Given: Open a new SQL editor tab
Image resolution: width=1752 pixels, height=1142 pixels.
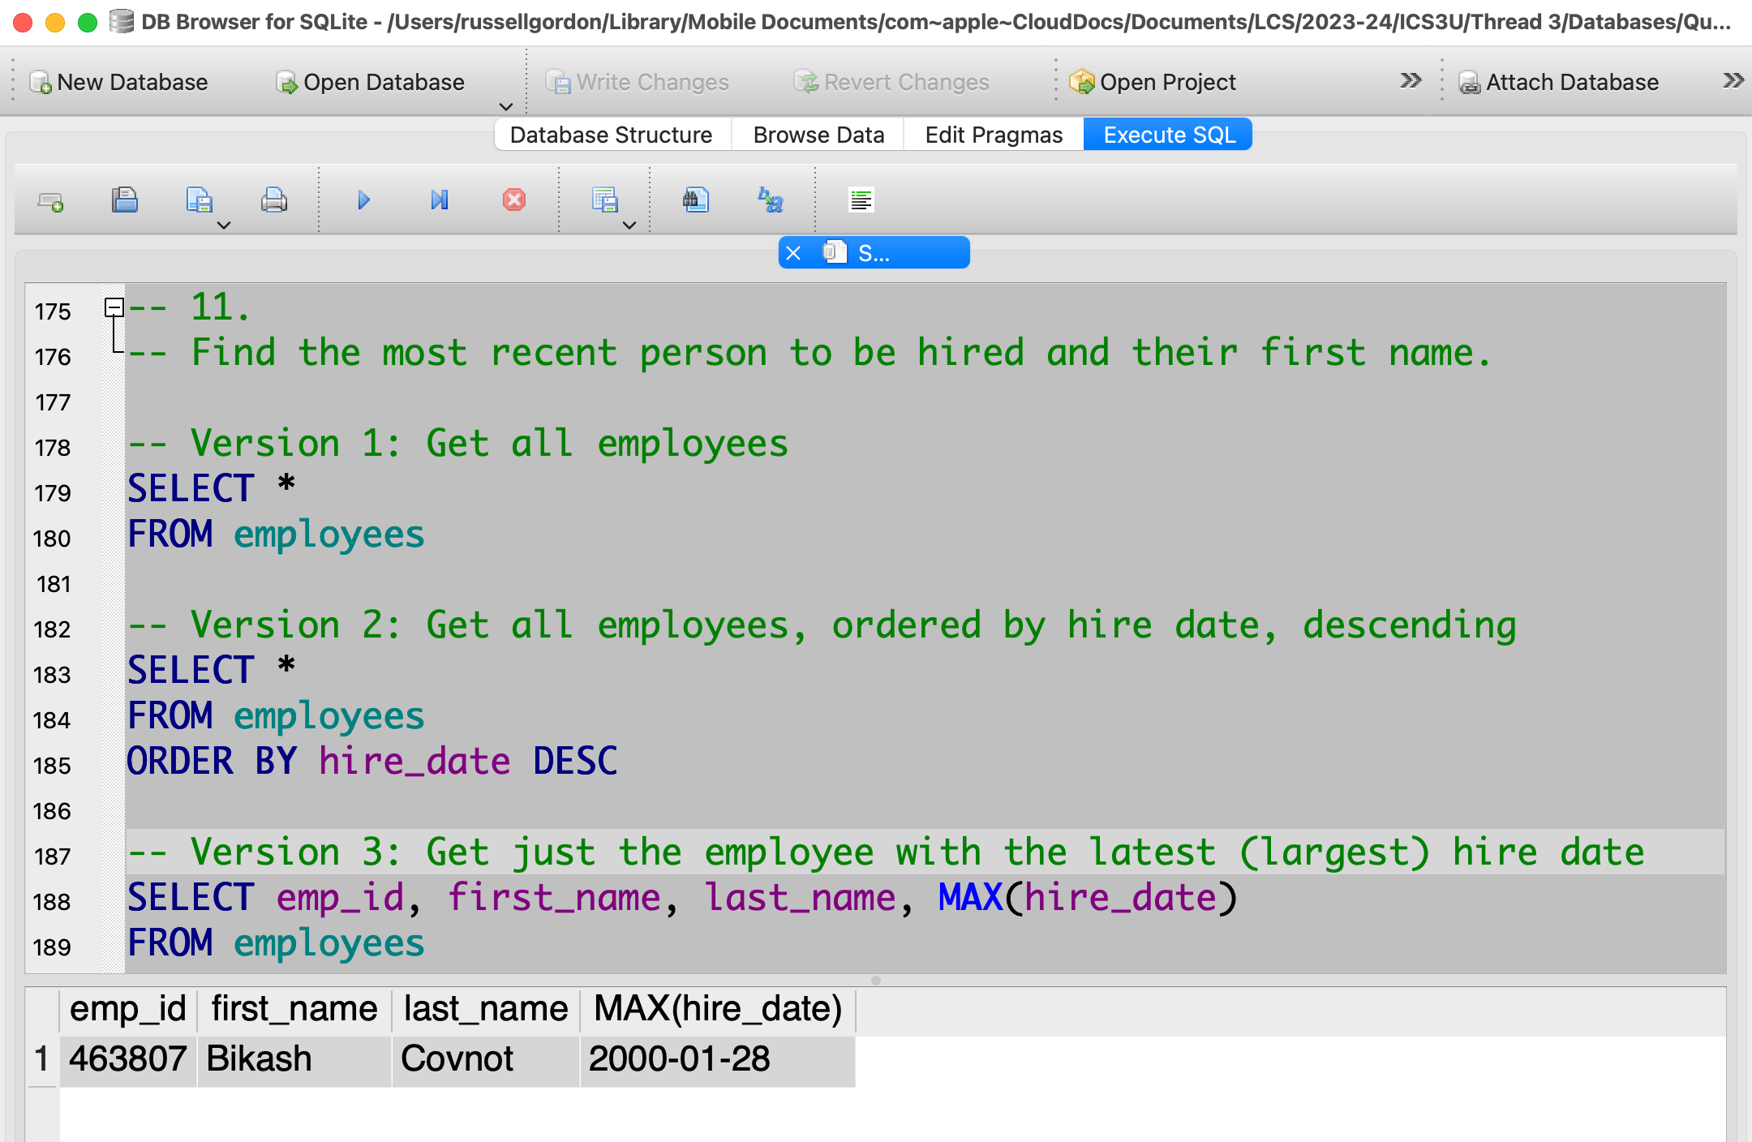Looking at the screenshot, I should [50, 200].
